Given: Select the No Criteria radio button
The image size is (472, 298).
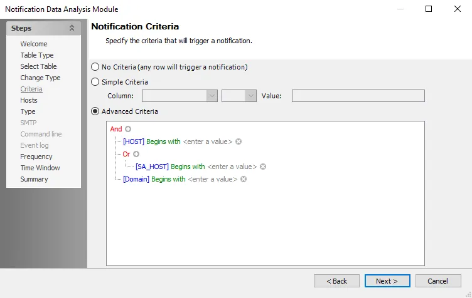Looking at the screenshot, I should point(95,66).
